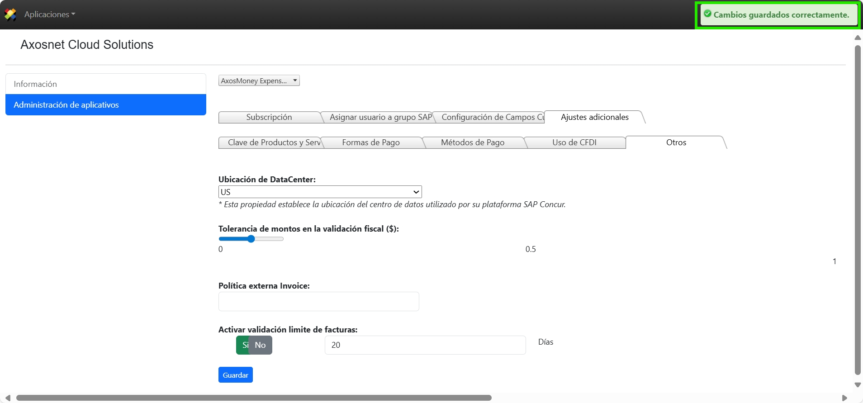Click the green success checkmark icon

point(707,14)
